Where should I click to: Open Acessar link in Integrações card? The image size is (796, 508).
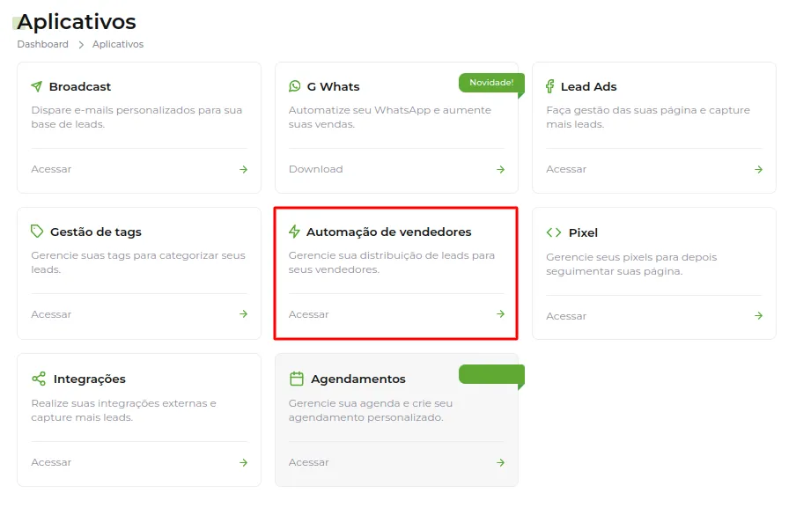pos(51,462)
